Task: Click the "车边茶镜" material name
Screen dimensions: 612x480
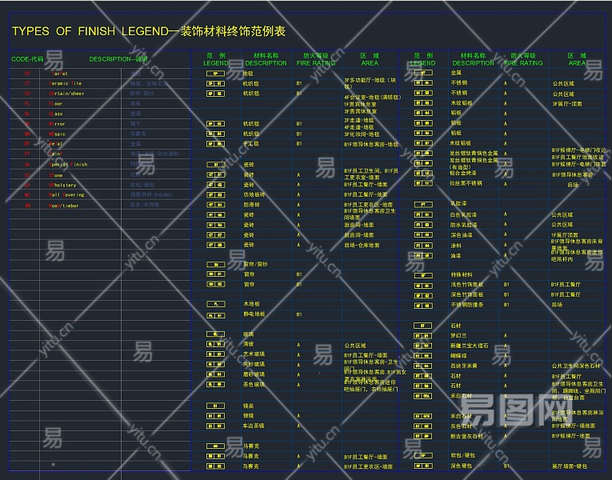Action: (254, 426)
